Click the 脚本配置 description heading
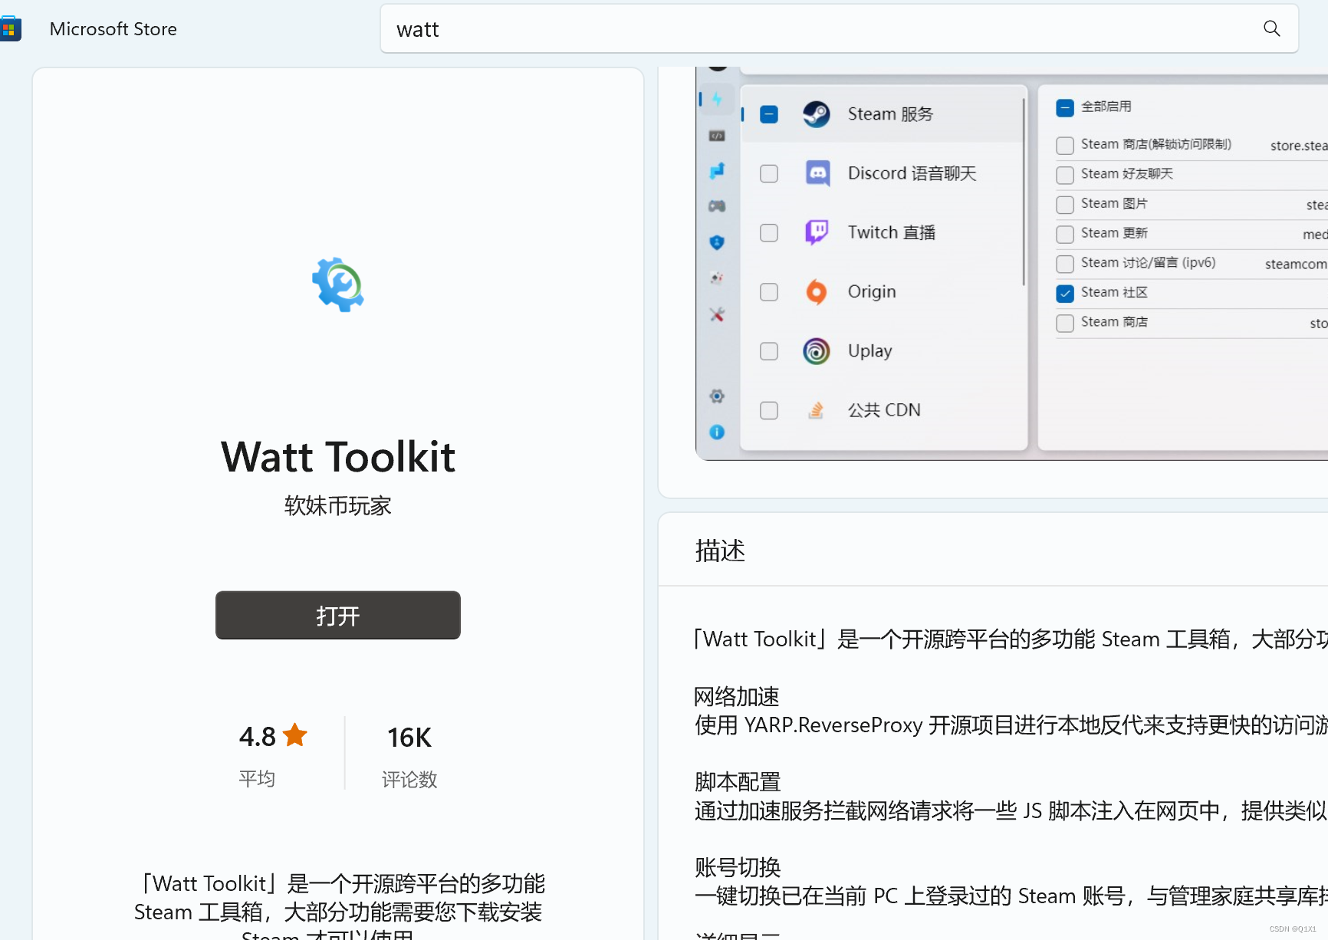1328x940 pixels. [x=738, y=781]
